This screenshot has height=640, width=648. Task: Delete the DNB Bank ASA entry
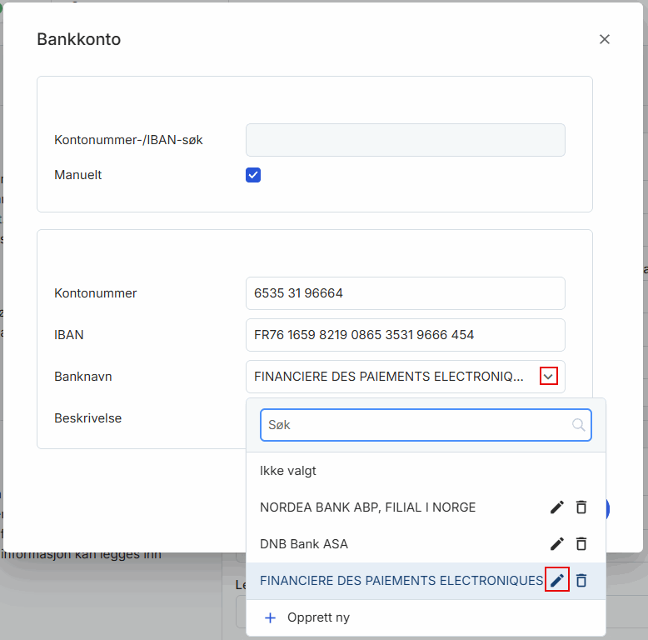581,544
